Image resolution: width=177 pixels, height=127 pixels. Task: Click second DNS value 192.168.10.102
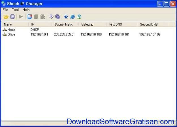click(x=150, y=34)
